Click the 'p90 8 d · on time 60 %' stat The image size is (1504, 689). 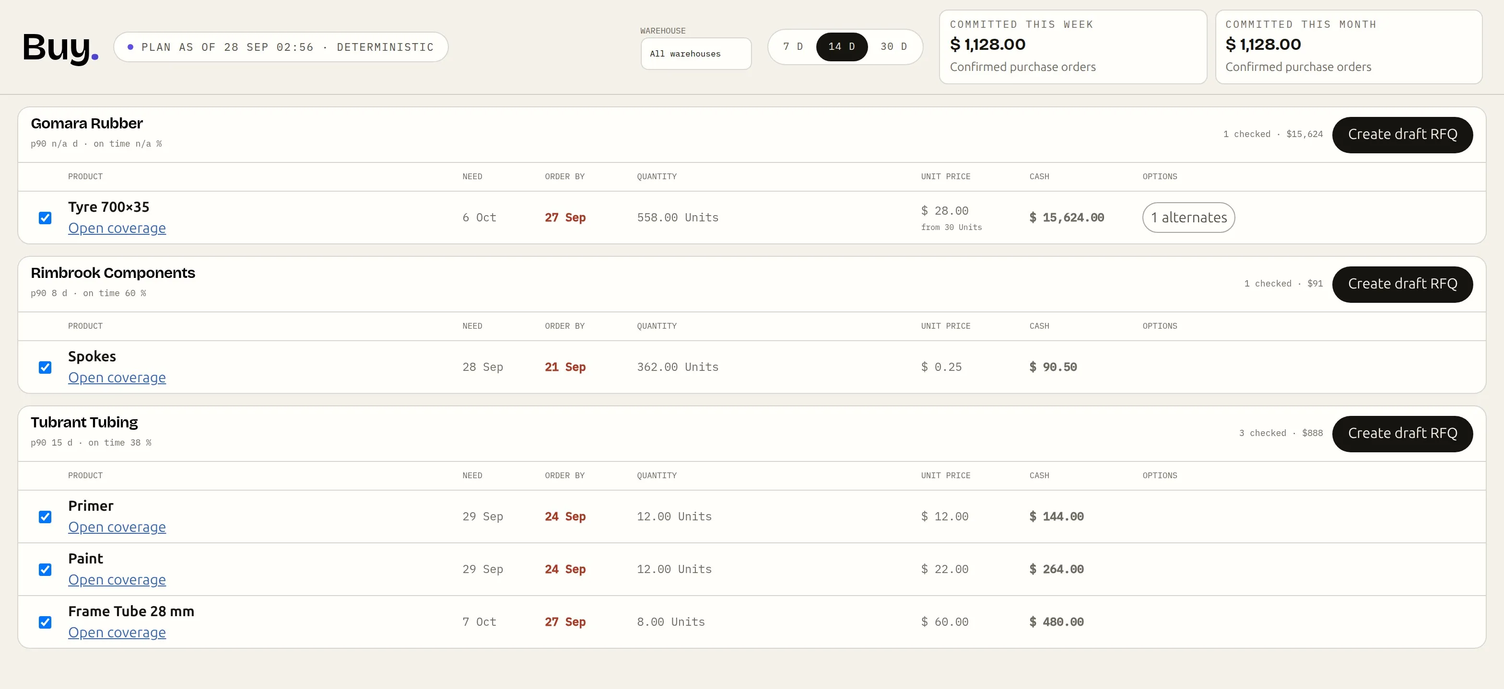(x=88, y=293)
